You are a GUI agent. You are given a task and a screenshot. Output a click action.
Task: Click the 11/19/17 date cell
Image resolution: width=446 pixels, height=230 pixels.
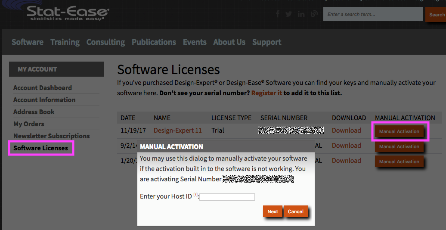click(x=133, y=131)
